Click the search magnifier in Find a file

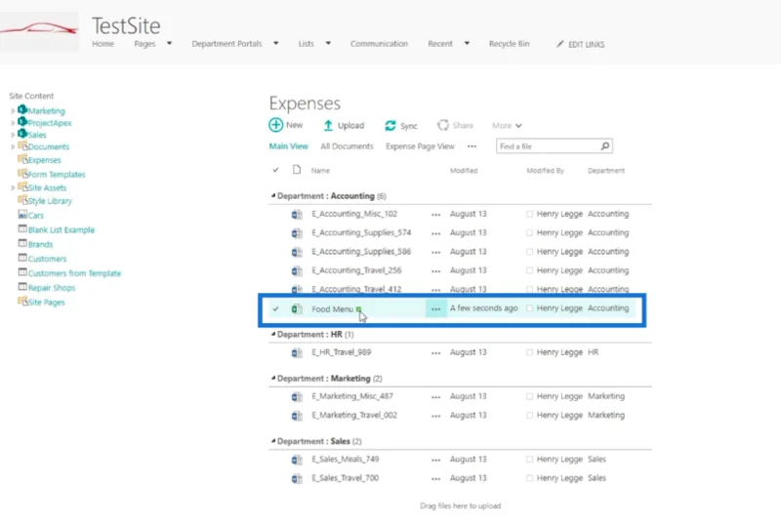coord(604,146)
